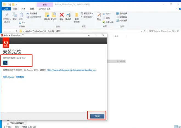This screenshot has height=128, width=181.
Task: Click the 大小 column header
Action: pos(116,36)
